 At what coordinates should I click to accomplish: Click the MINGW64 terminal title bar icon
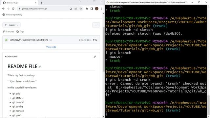108,2
